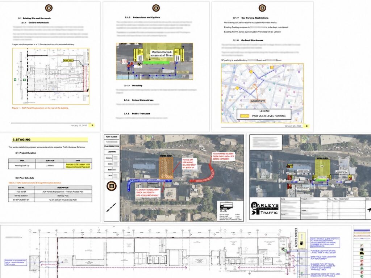Click '3.2 Plan Schedule' subheading
The height and width of the screenshot is (278, 371).
click(x=25, y=178)
